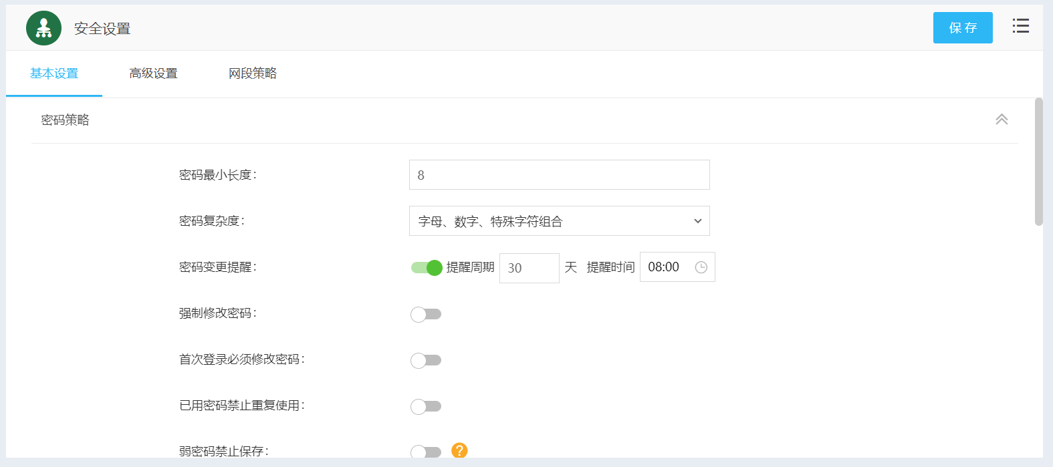Open the list menu icon beside 保存

point(1020,26)
